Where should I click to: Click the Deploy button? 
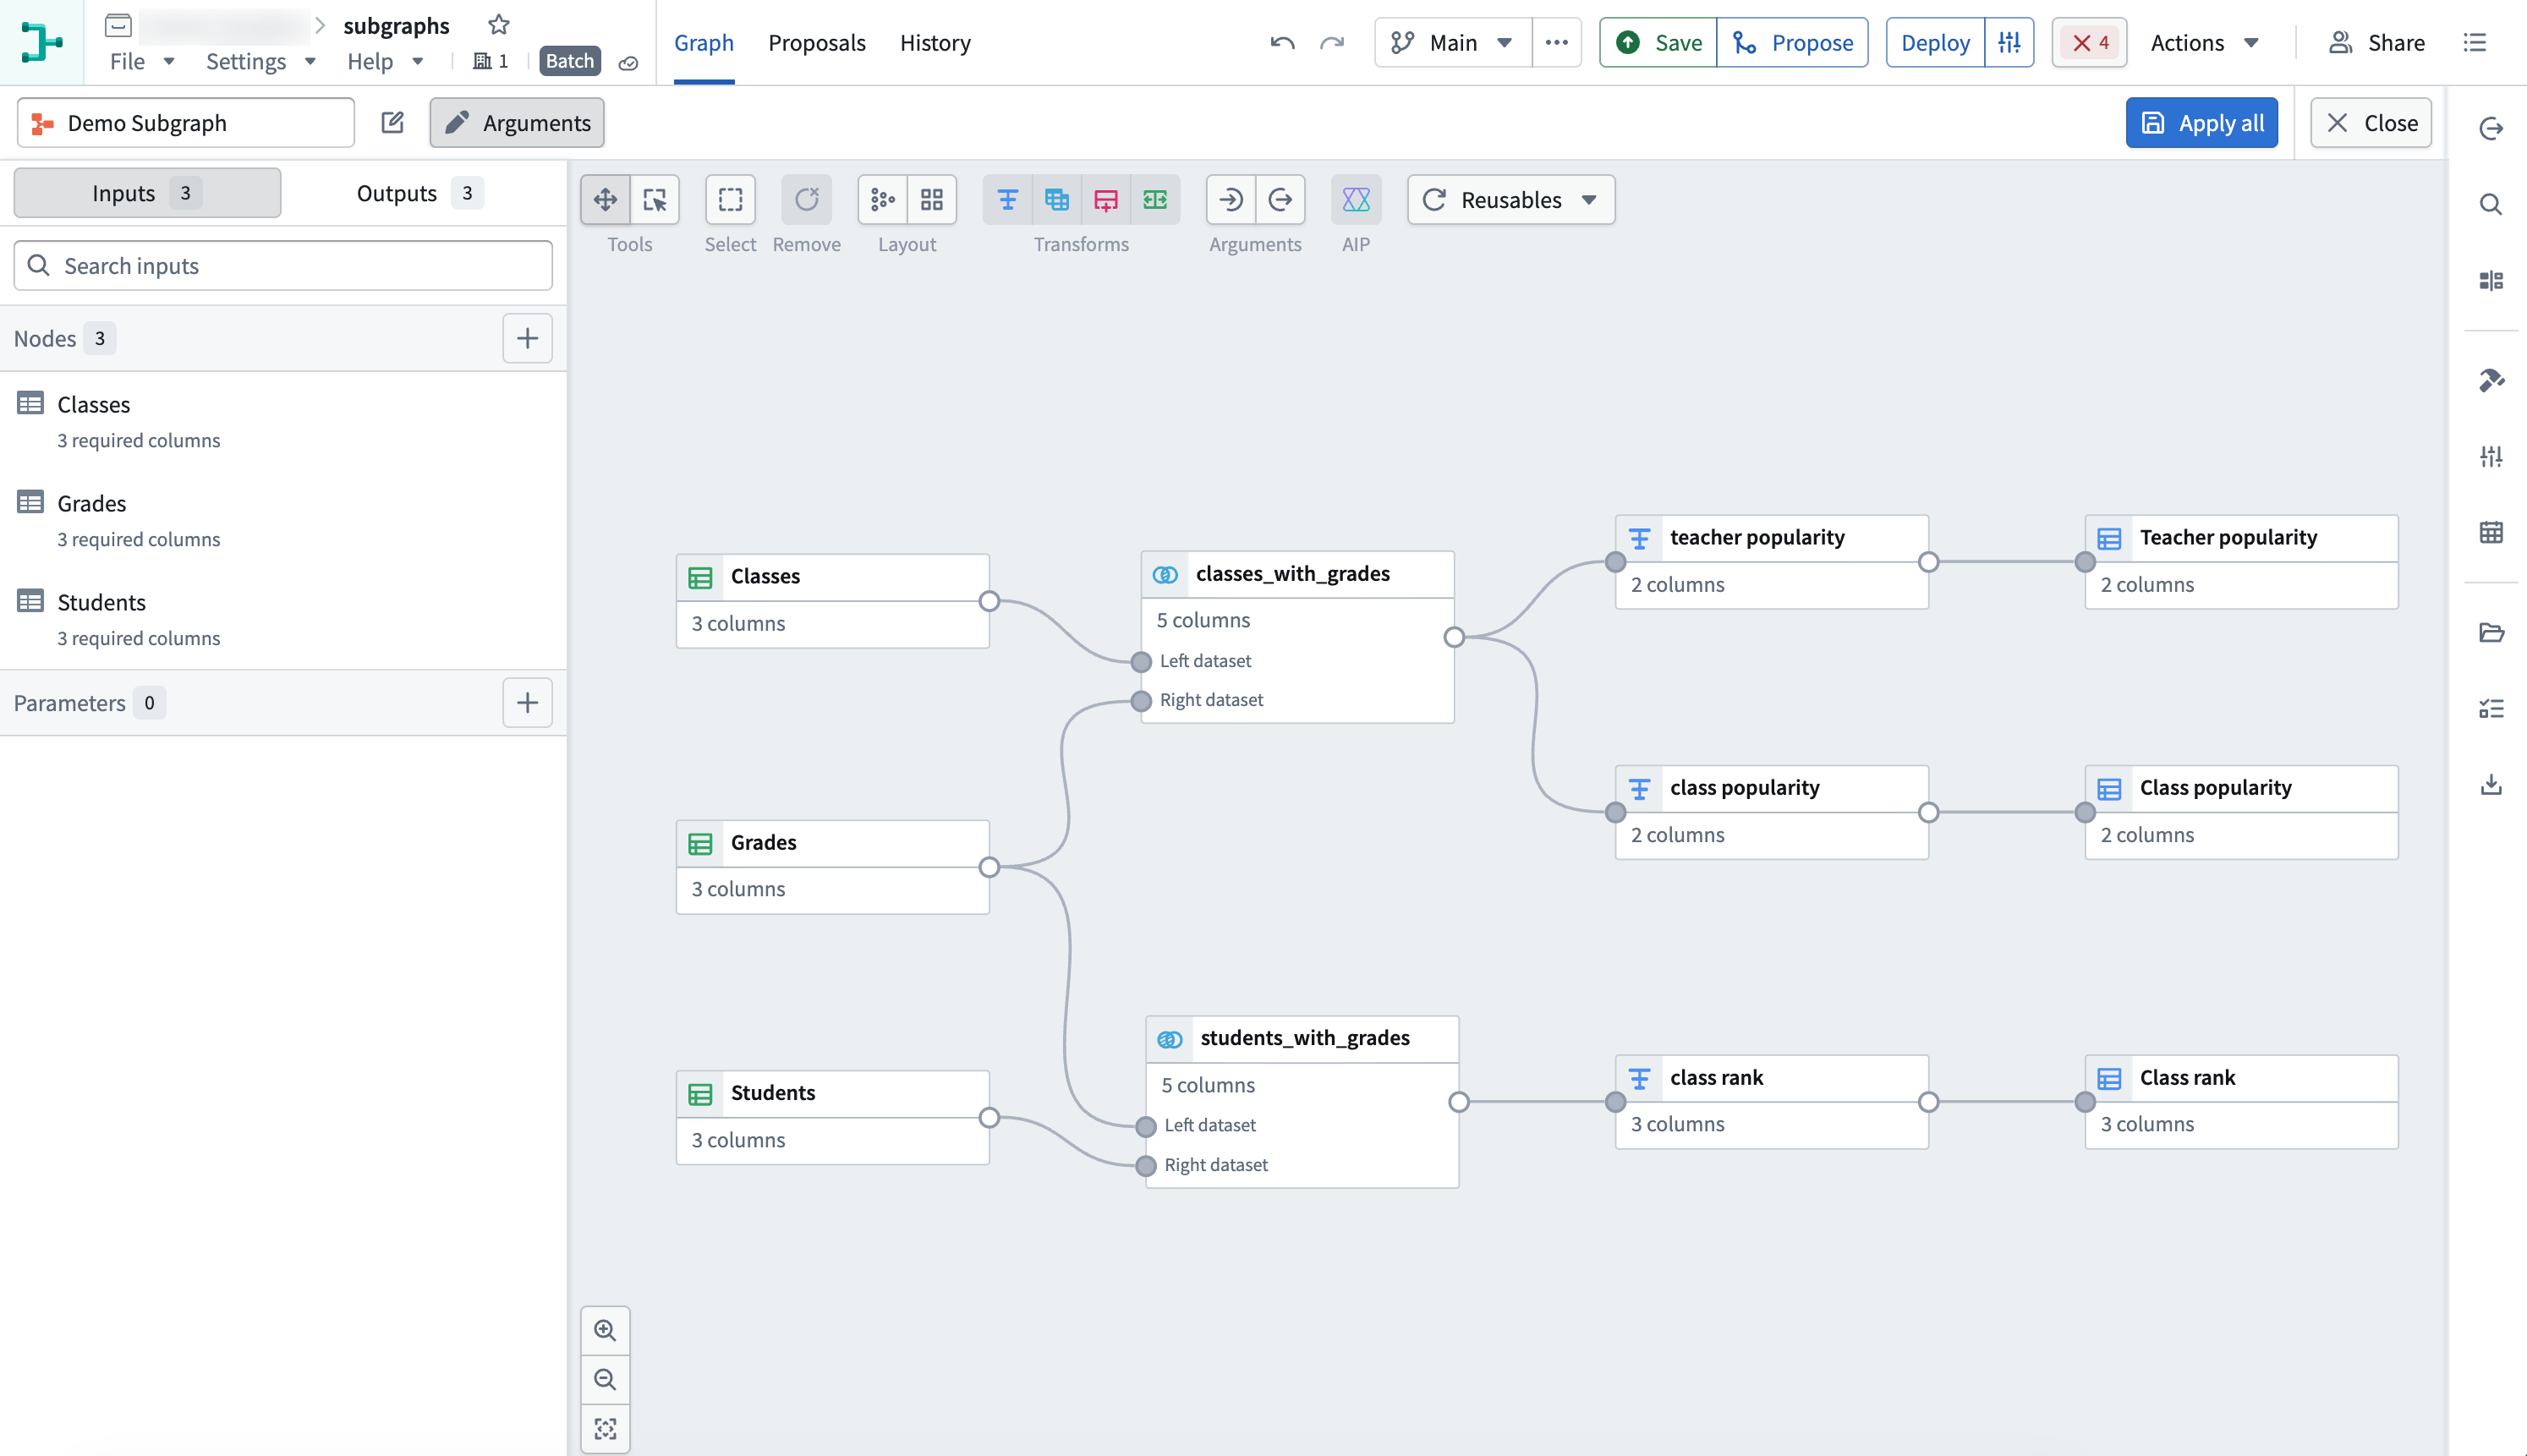[1935, 43]
